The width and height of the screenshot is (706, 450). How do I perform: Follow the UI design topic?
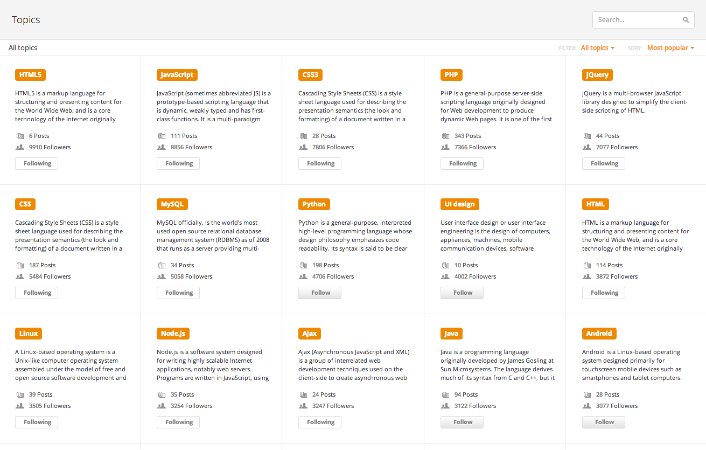(x=462, y=293)
